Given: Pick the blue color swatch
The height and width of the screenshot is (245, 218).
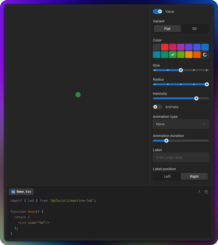Looking at the screenshot, I should 205,47.
